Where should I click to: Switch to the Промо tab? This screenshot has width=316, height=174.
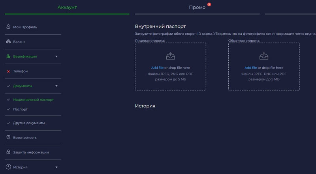[197, 7]
